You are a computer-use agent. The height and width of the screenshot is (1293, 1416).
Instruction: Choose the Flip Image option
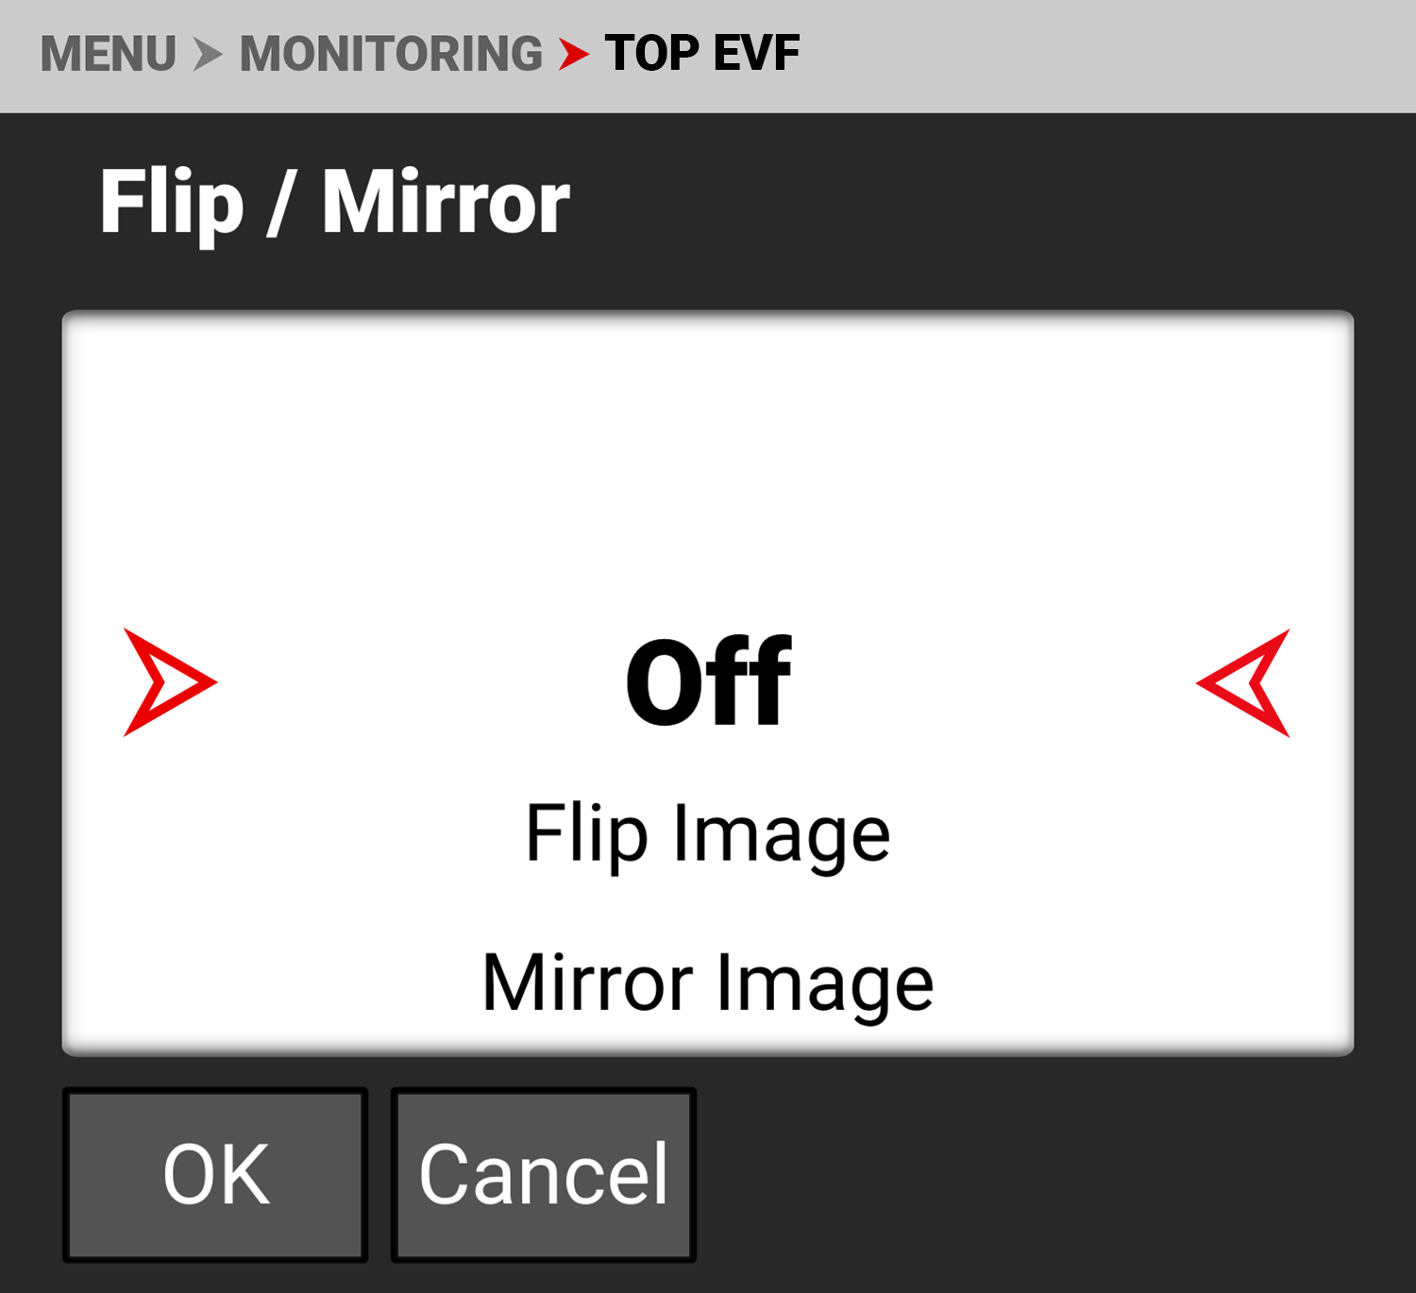(x=708, y=833)
